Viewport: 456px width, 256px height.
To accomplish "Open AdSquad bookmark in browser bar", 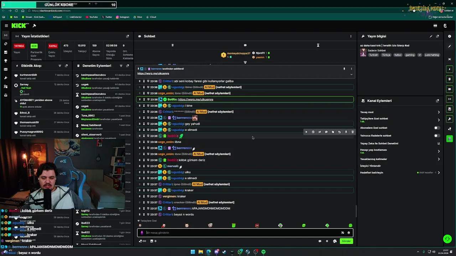I will coord(55,17).
